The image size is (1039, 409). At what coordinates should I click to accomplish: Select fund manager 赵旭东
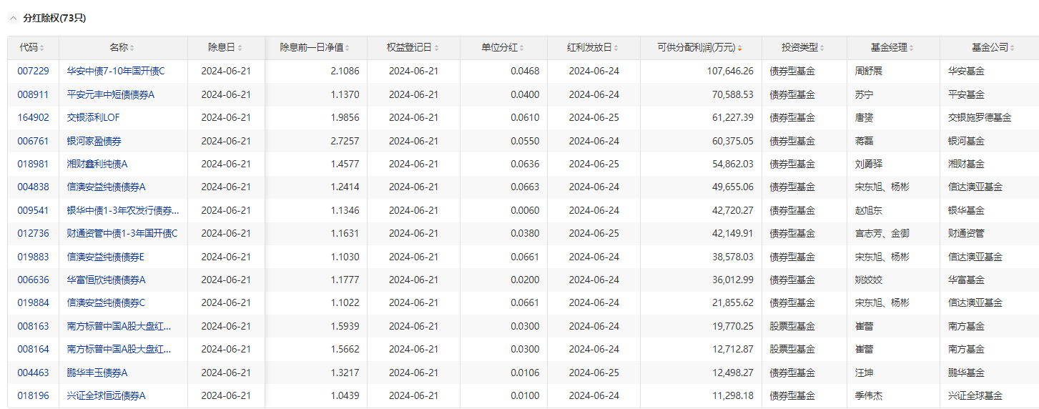coord(869,210)
